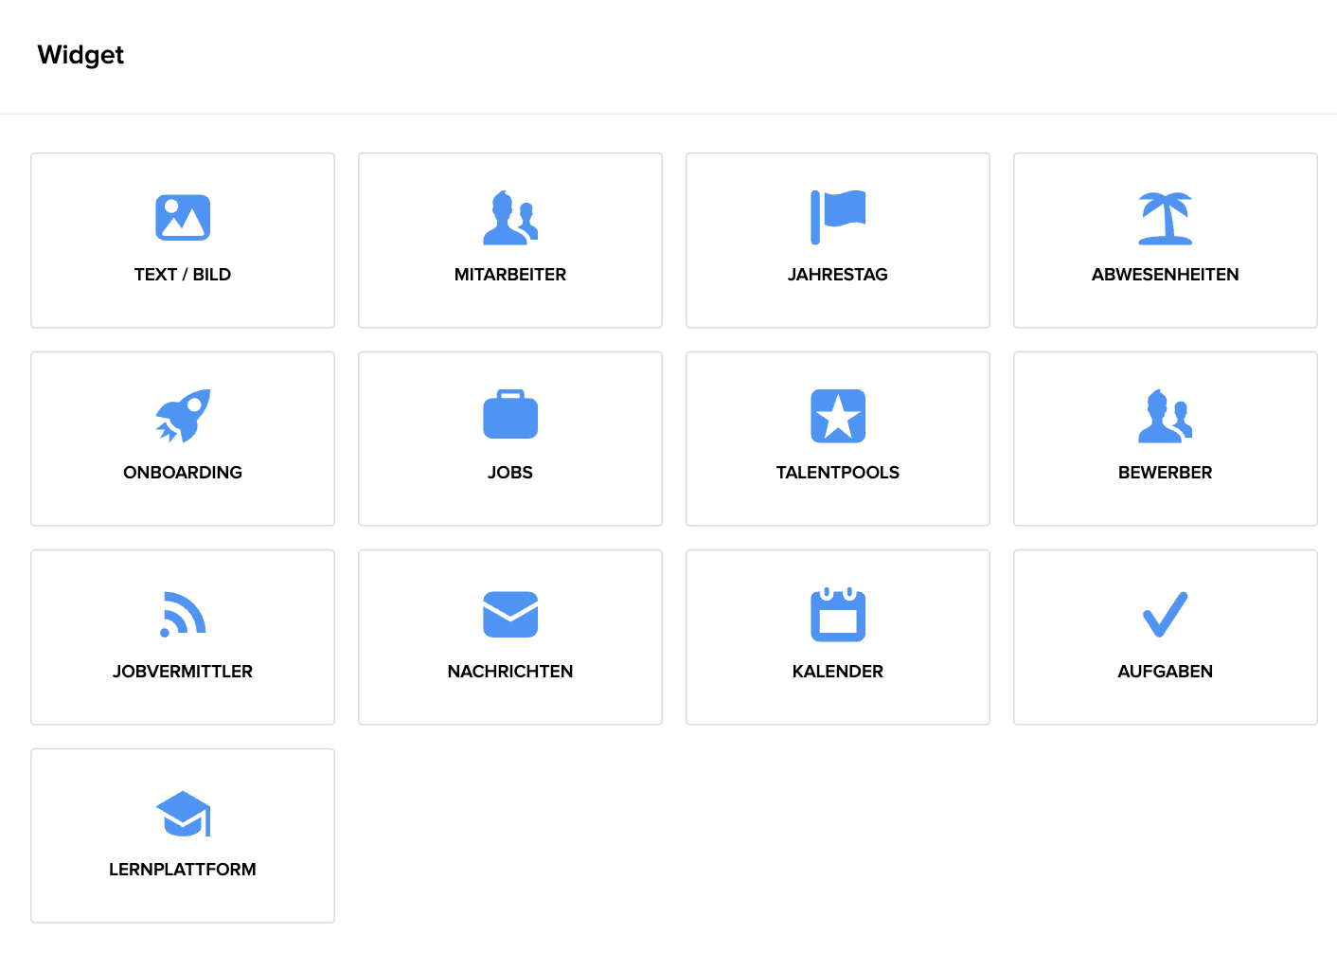Click the AUFGABEN label
Screen dimensions: 1337x953
coord(1166,672)
